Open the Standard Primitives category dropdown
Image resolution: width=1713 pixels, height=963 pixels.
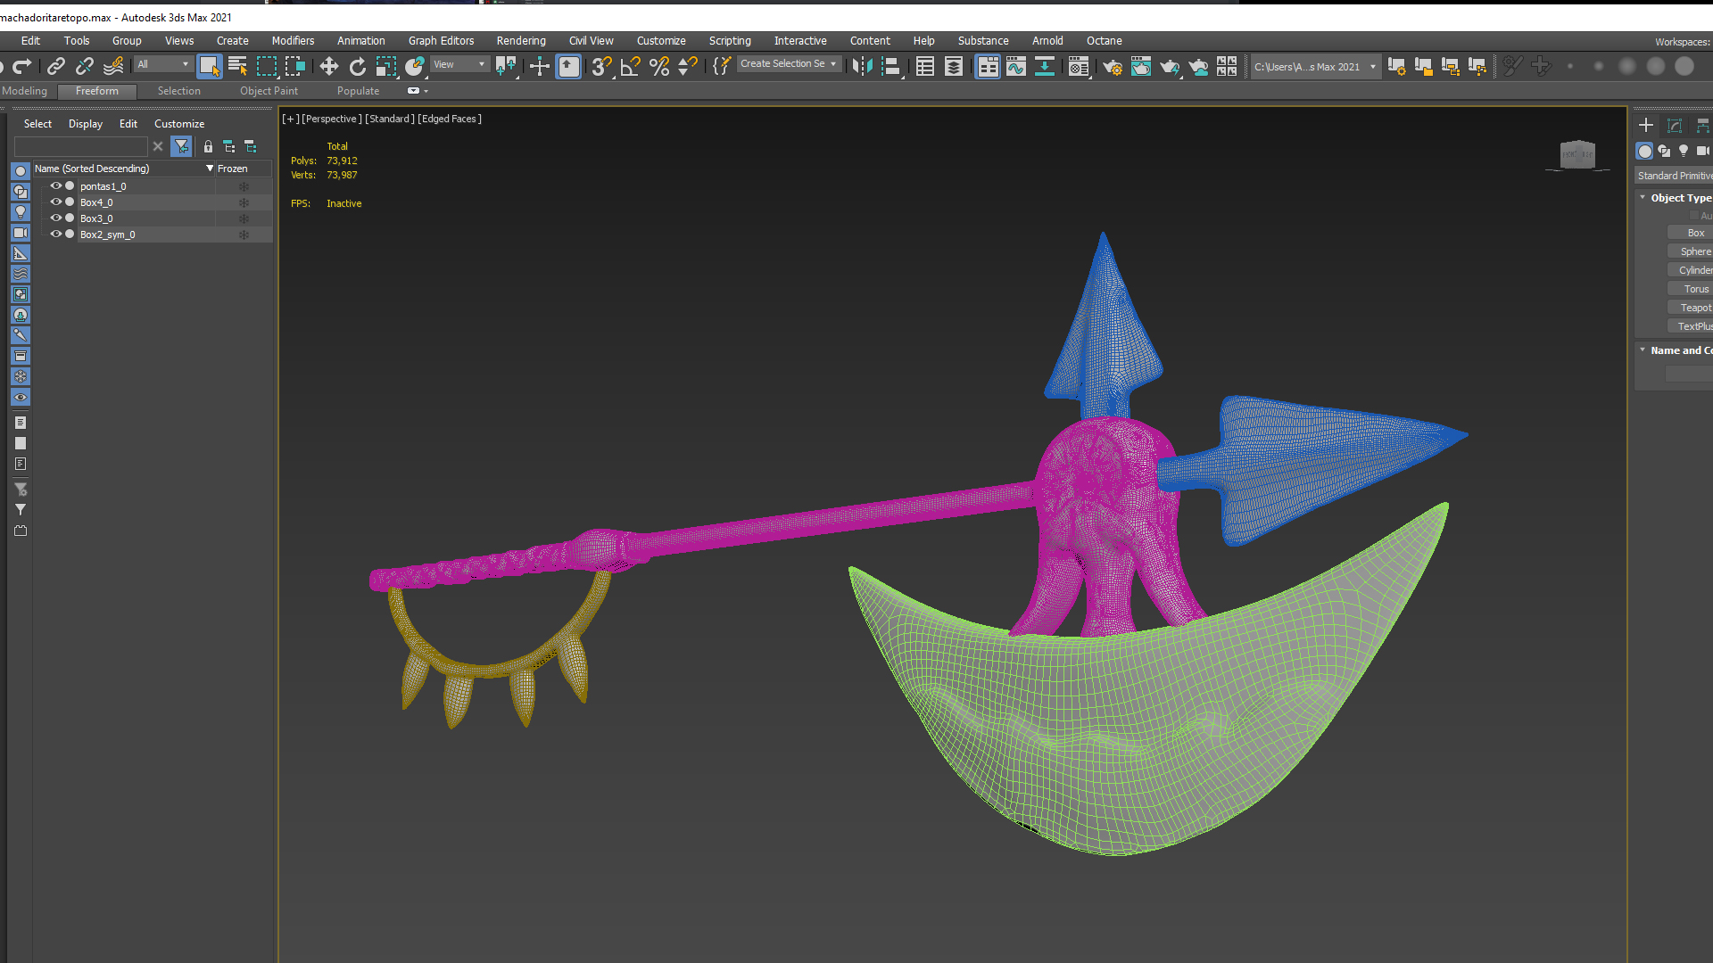pos(1675,176)
